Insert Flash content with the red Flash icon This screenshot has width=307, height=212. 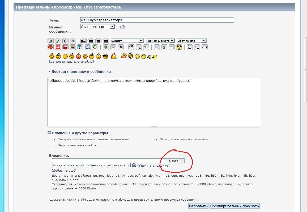[x=50, y=47]
